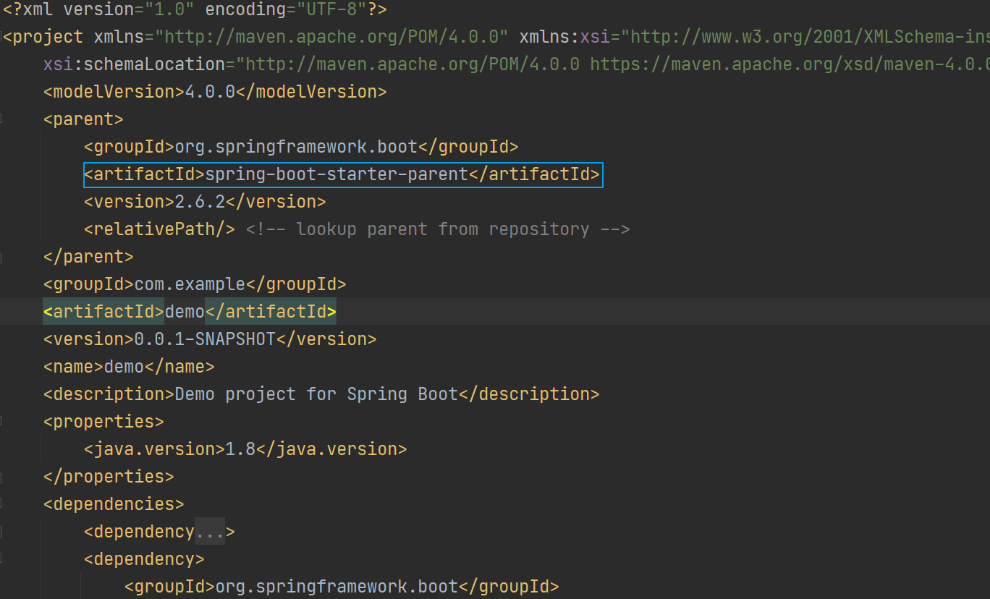Open the xmlns URL maven.apache.org/POM/4.0.0
The width and height of the screenshot is (990, 599).
coord(332,36)
